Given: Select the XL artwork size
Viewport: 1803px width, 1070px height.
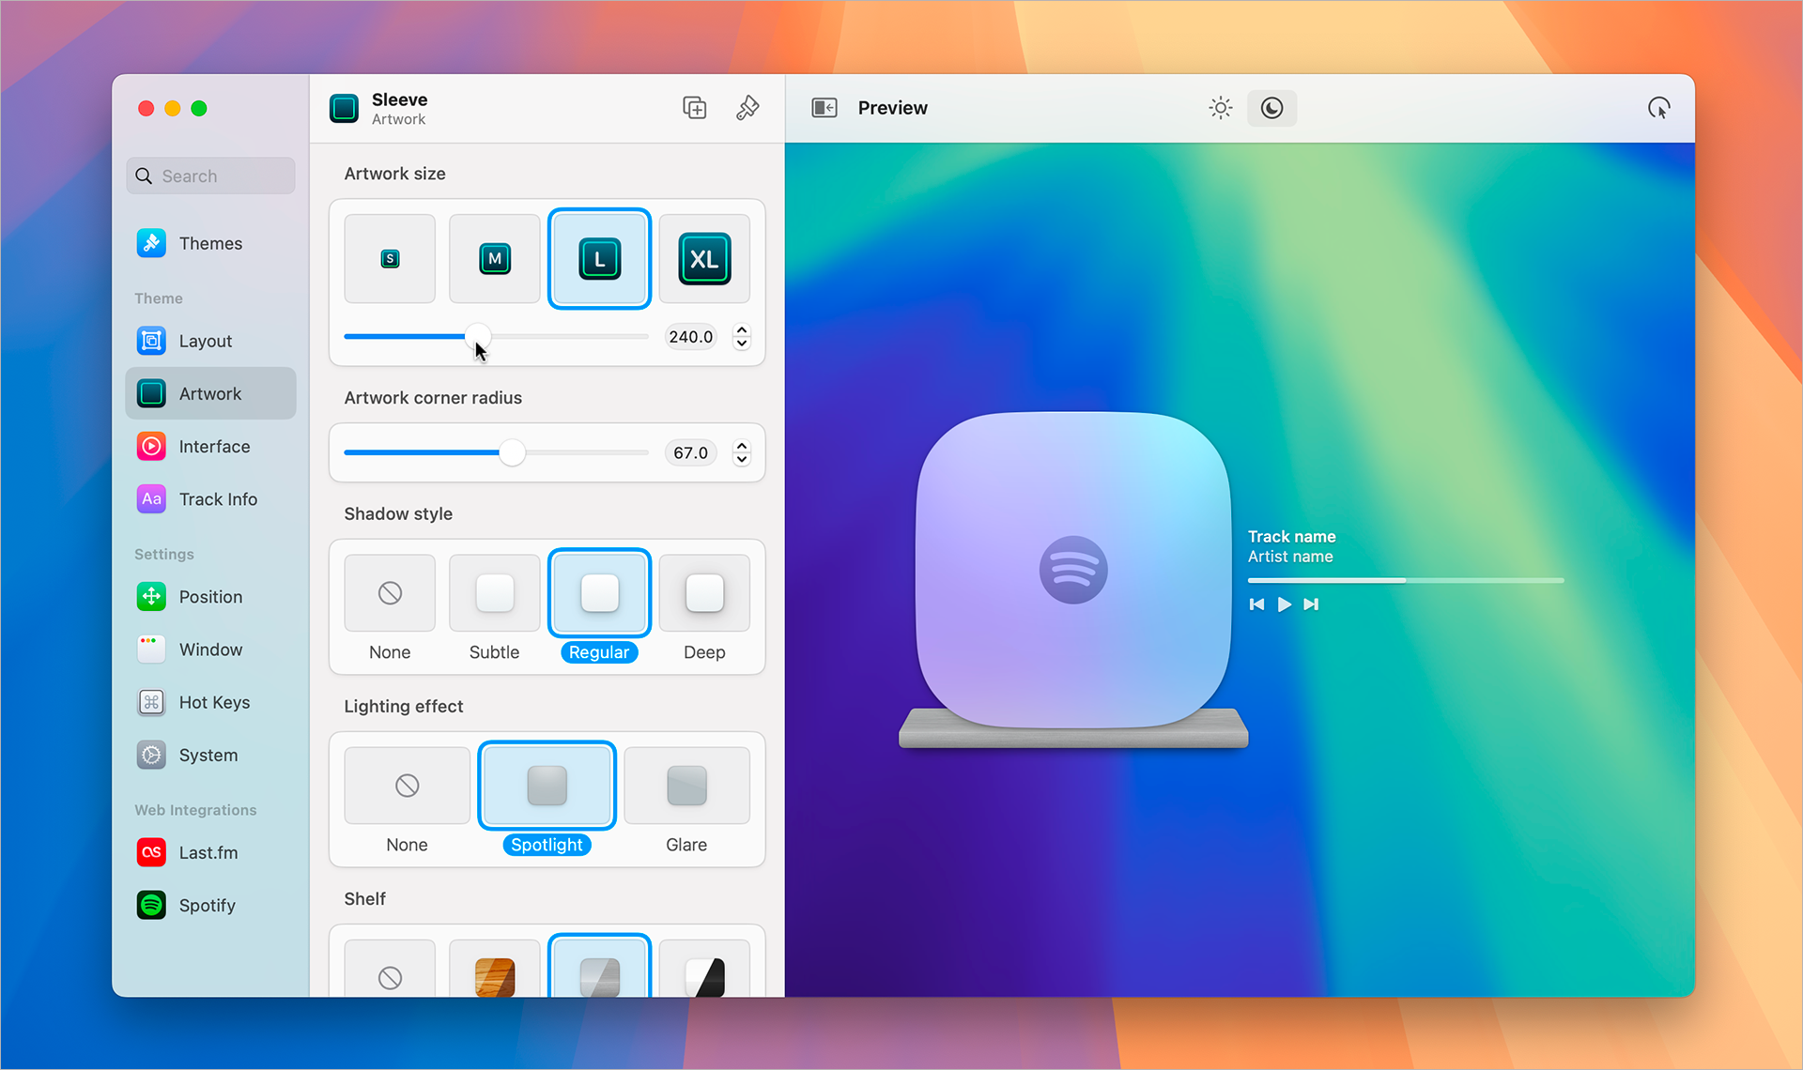Looking at the screenshot, I should tap(704, 259).
